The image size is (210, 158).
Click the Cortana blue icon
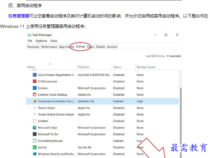35,88
